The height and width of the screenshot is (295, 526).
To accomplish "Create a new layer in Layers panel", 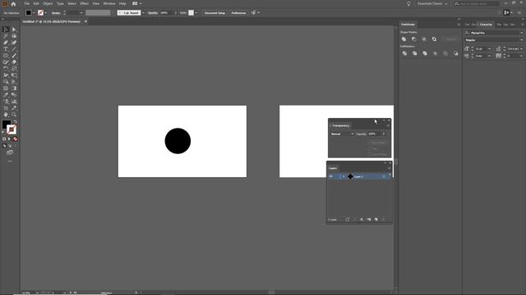I will pos(376,220).
